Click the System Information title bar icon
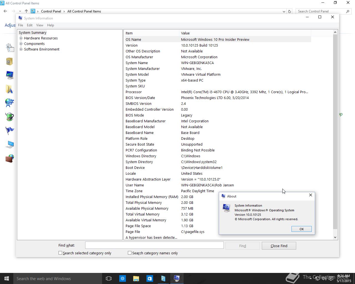 (21, 18)
